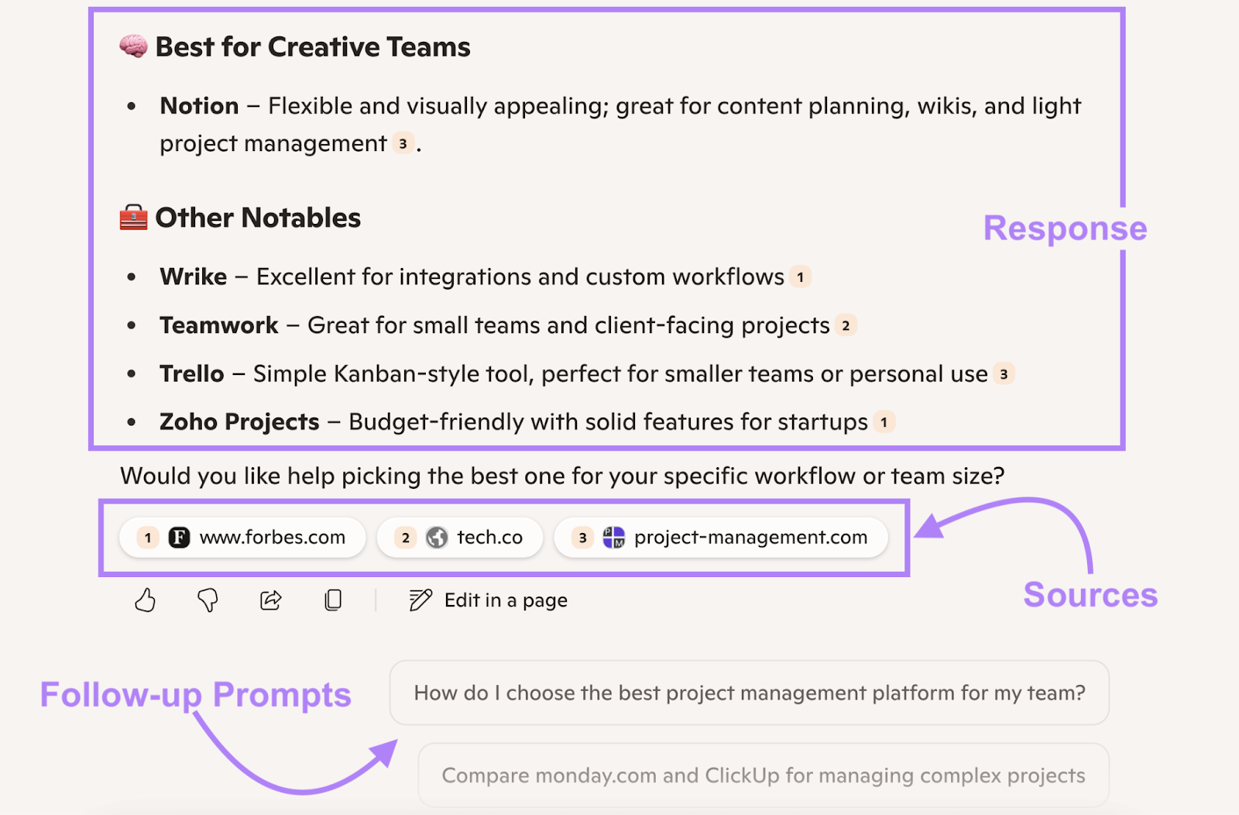This screenshot has width=1239, height=815.
Task: Click Edit in a page
Action: [x=505, y=600]
